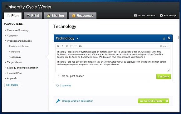Close the Technology editor panel
The width and height of the screenshot is (181, 114).
[169, 38]
